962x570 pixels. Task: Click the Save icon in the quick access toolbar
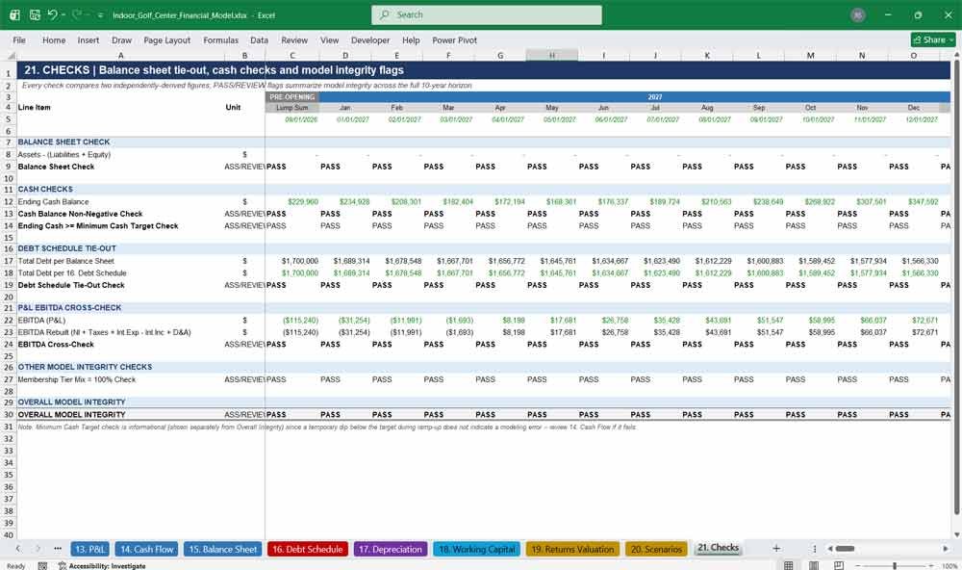[35, 14]
